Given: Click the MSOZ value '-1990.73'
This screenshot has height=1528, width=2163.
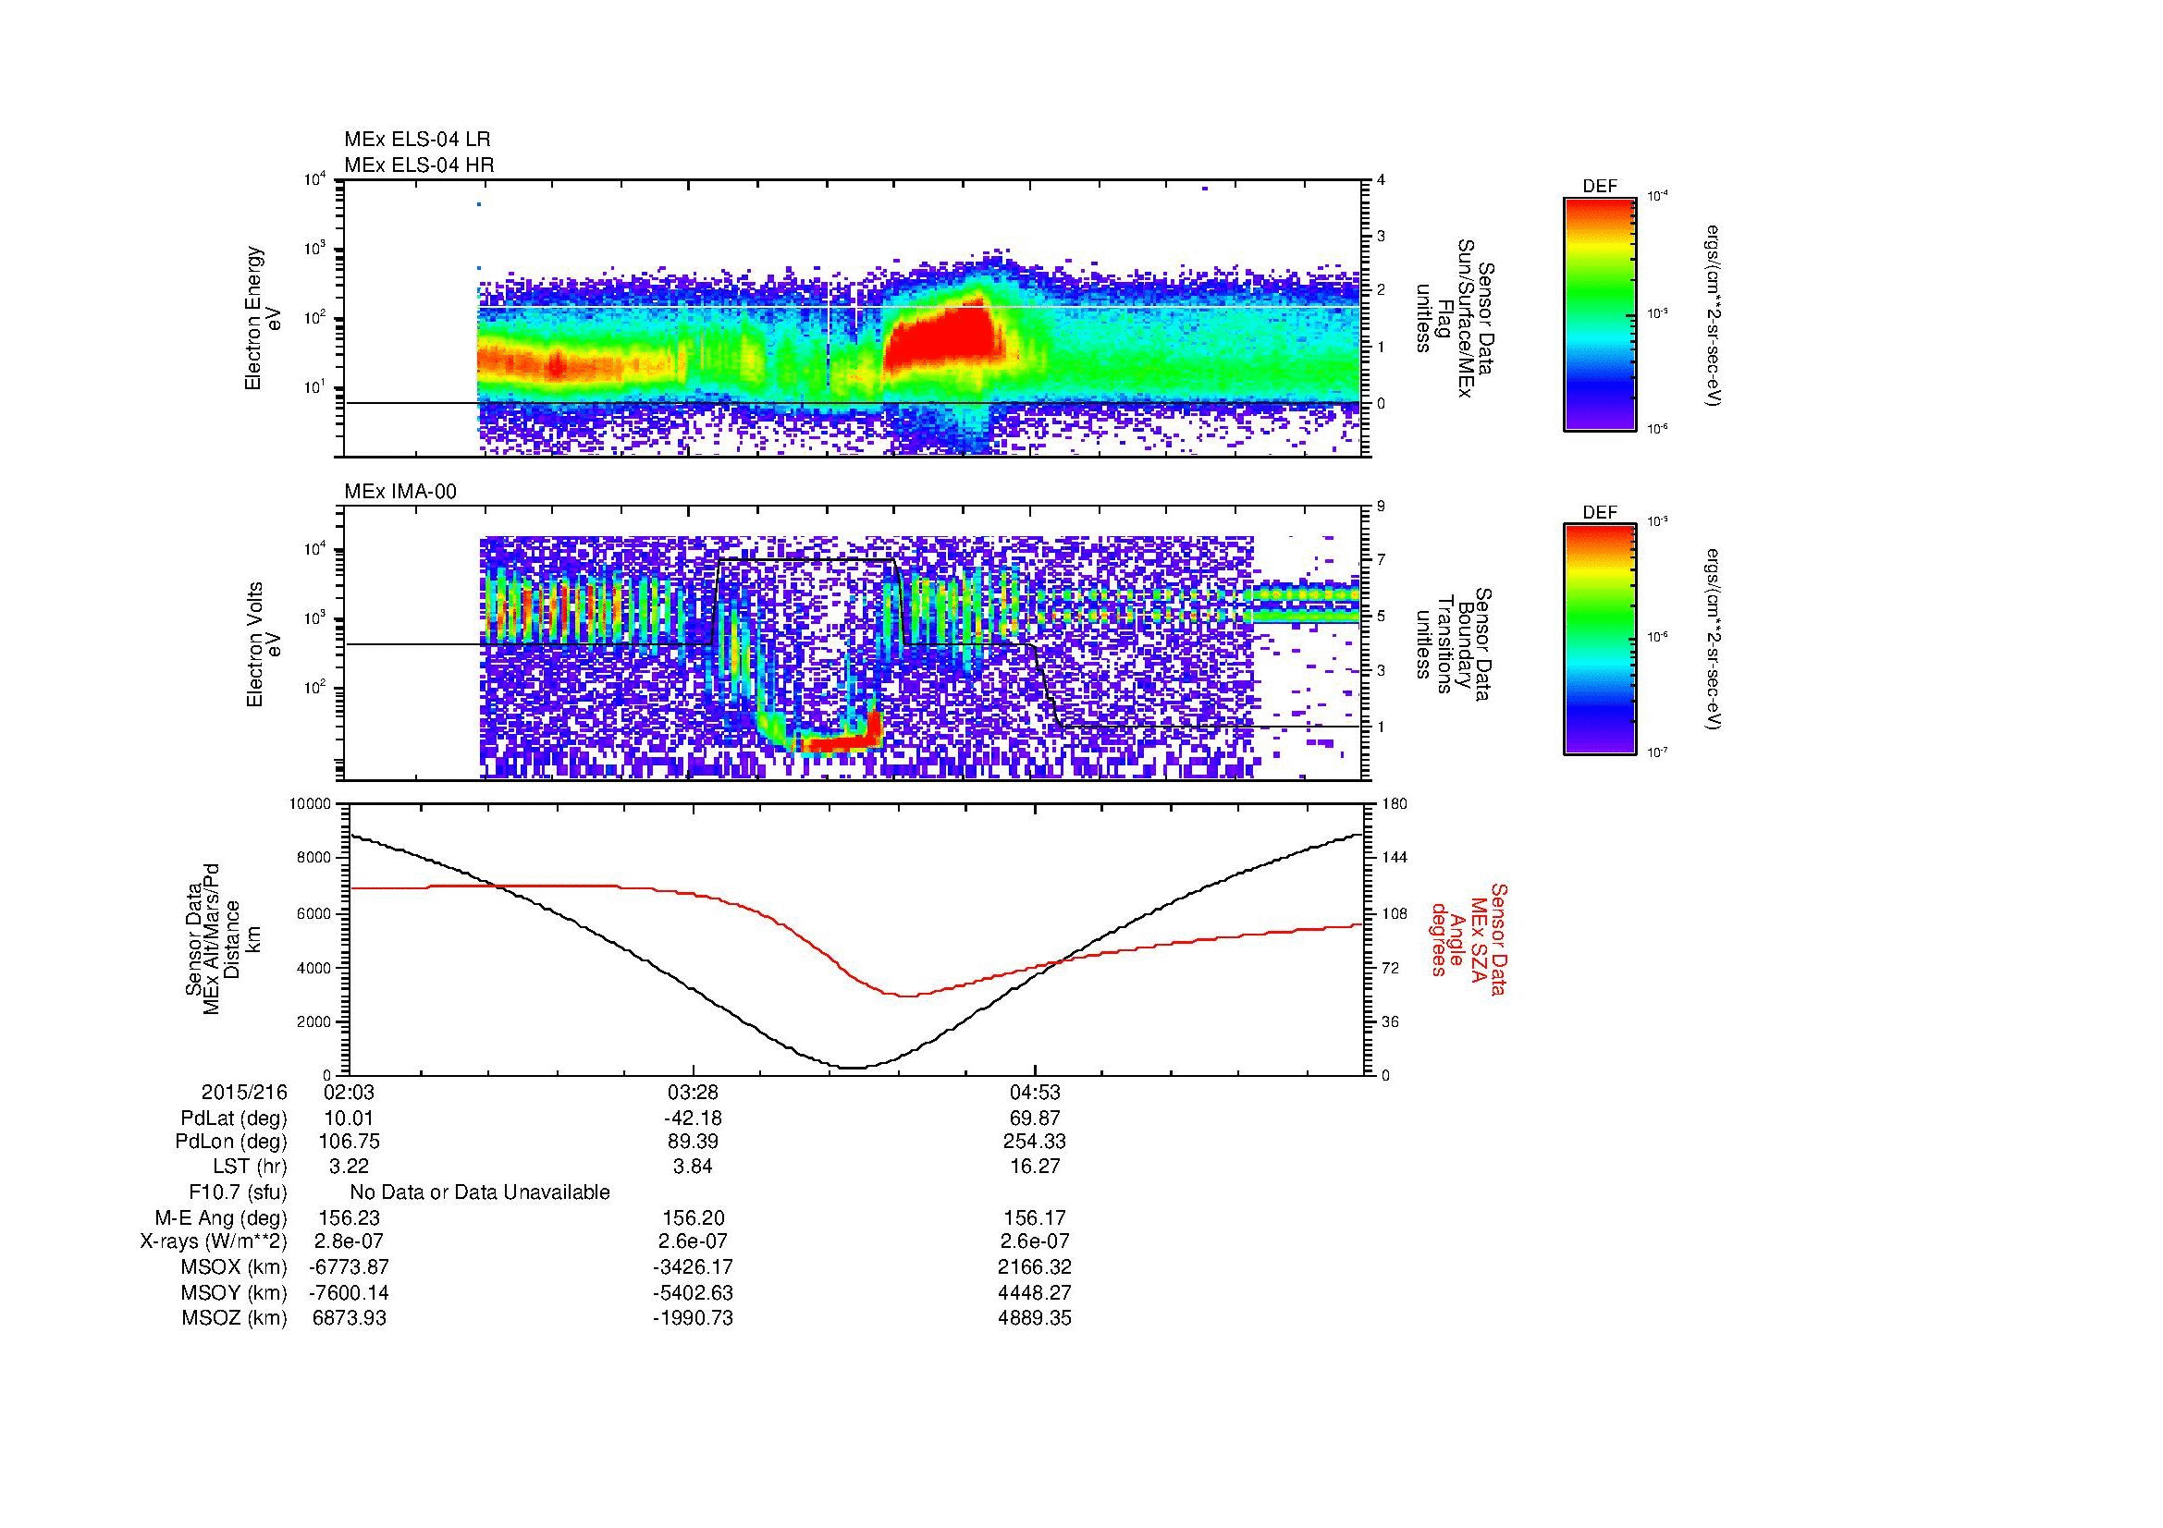Looking at the screenshot, I should (x=694, y=1318).
